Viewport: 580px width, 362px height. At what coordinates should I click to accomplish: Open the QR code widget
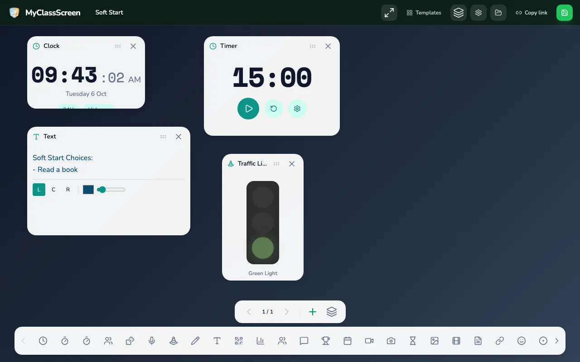(239, 341)
